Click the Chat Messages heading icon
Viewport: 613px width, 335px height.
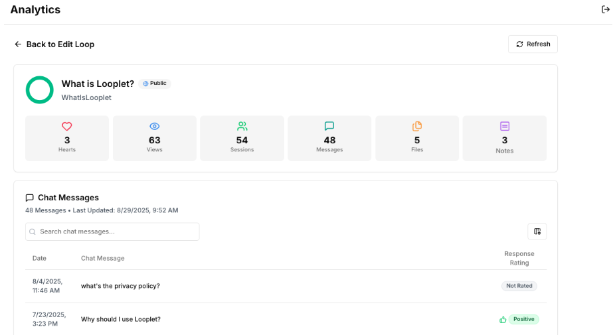tap(29, 198)
